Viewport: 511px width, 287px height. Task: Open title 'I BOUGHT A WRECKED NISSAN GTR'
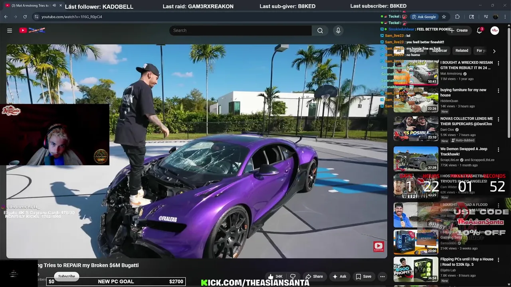click(x=466, y=65)
